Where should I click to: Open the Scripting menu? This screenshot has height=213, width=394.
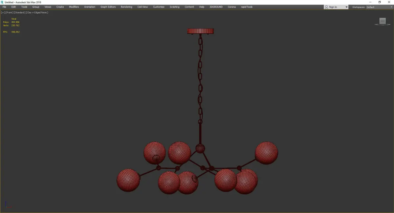pos(174,7)
